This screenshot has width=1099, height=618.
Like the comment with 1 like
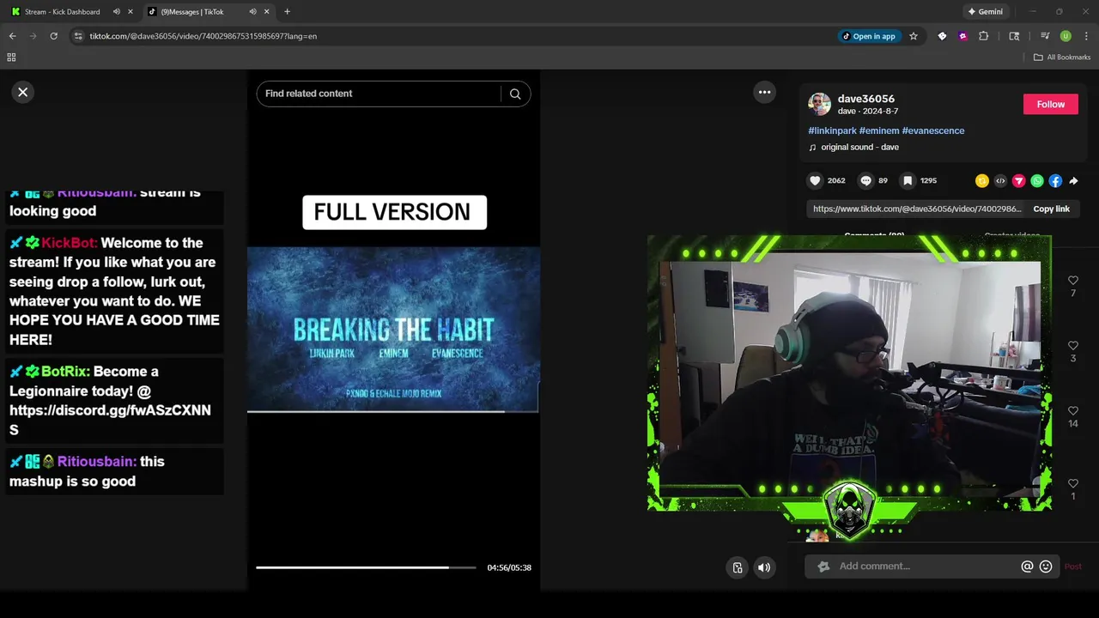pyautogui.click(x=1072, y=483)
